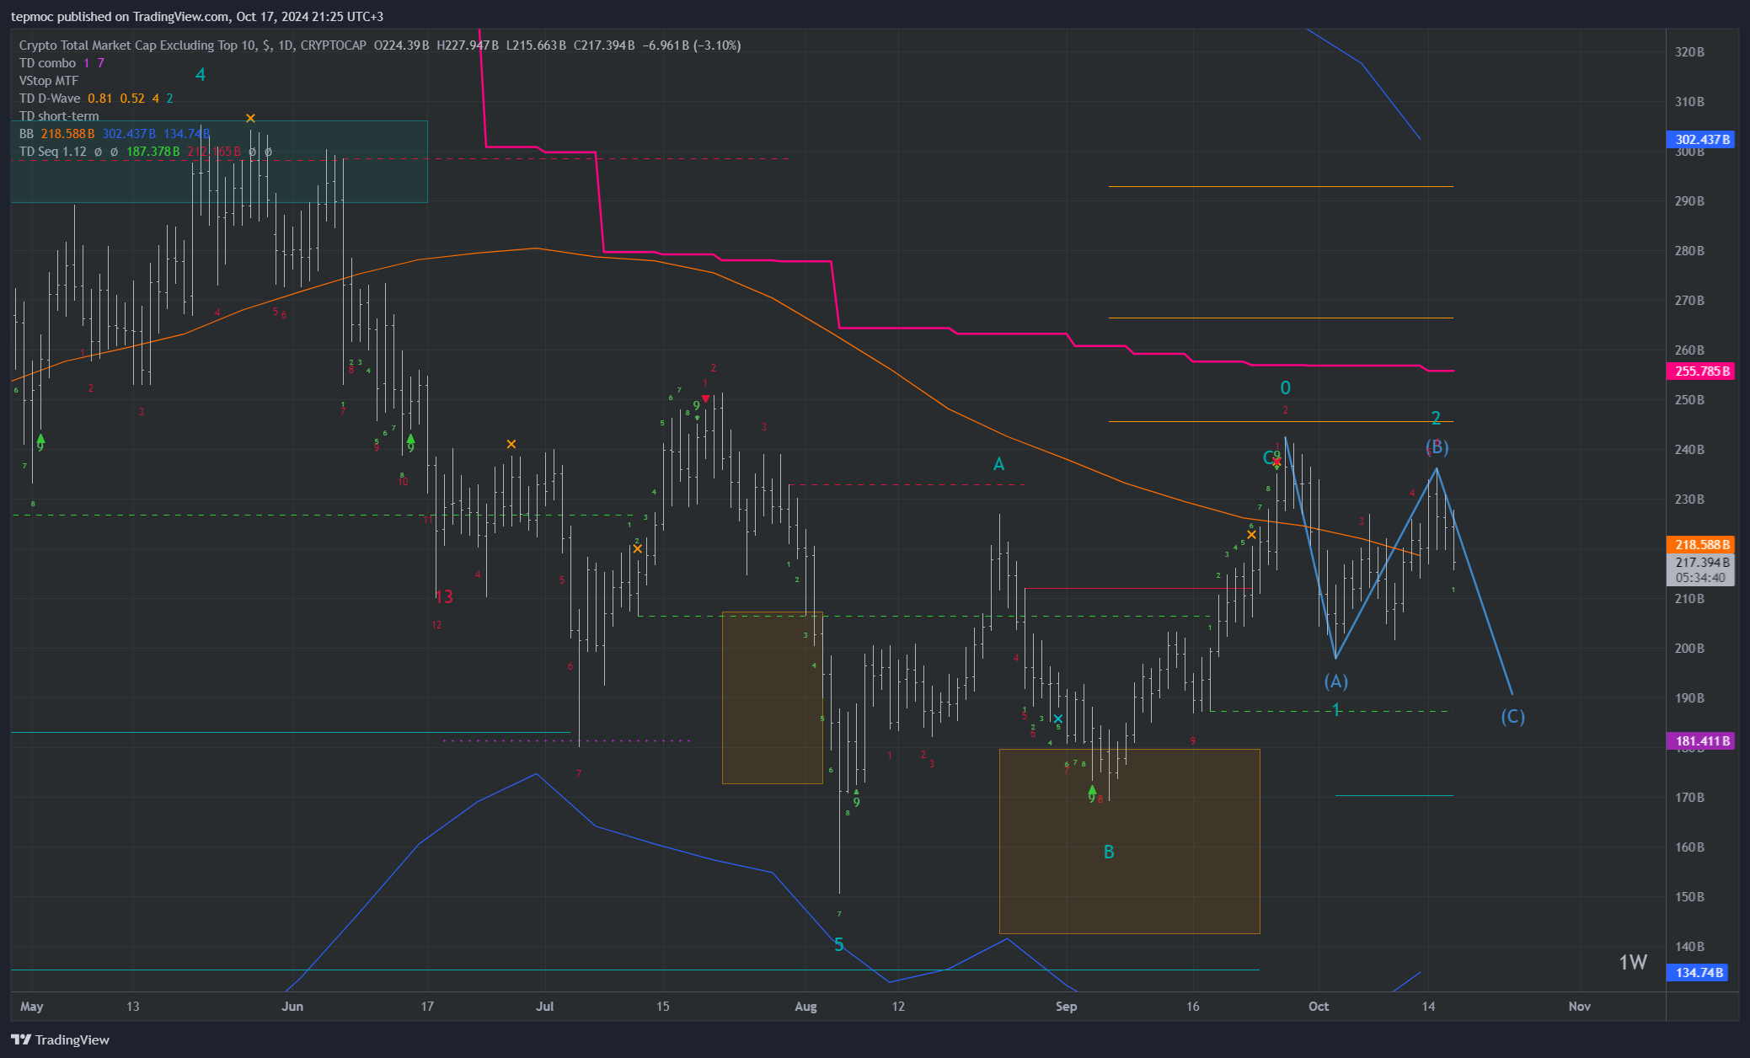Click the blue 302.437B price label
Viewport: 1750px width, 1058px height.
click(1701, 140)
